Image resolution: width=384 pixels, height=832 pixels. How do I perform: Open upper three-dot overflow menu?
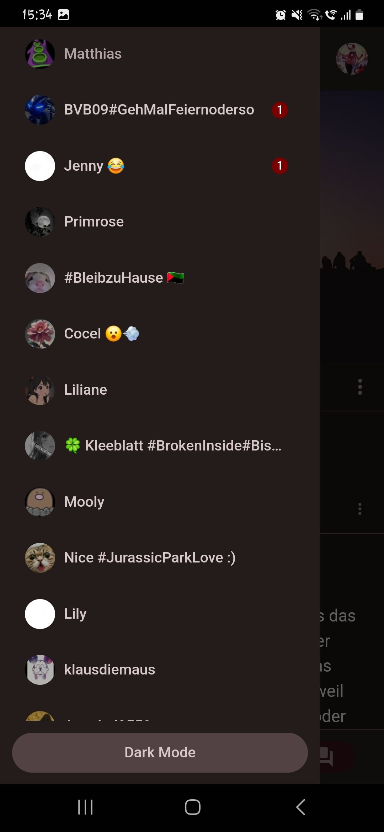tap(360, 387)
